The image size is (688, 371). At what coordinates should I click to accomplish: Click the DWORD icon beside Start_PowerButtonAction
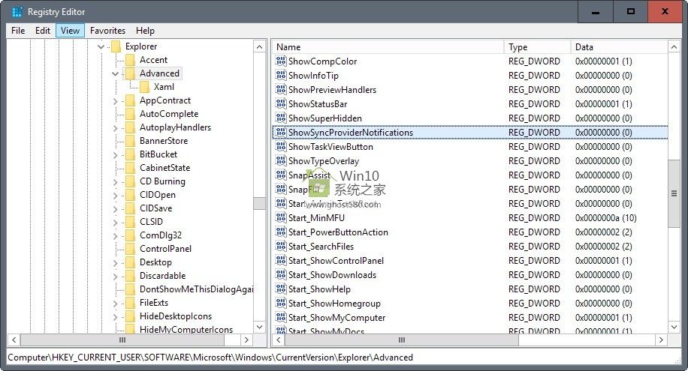click(x=281, y=232)
